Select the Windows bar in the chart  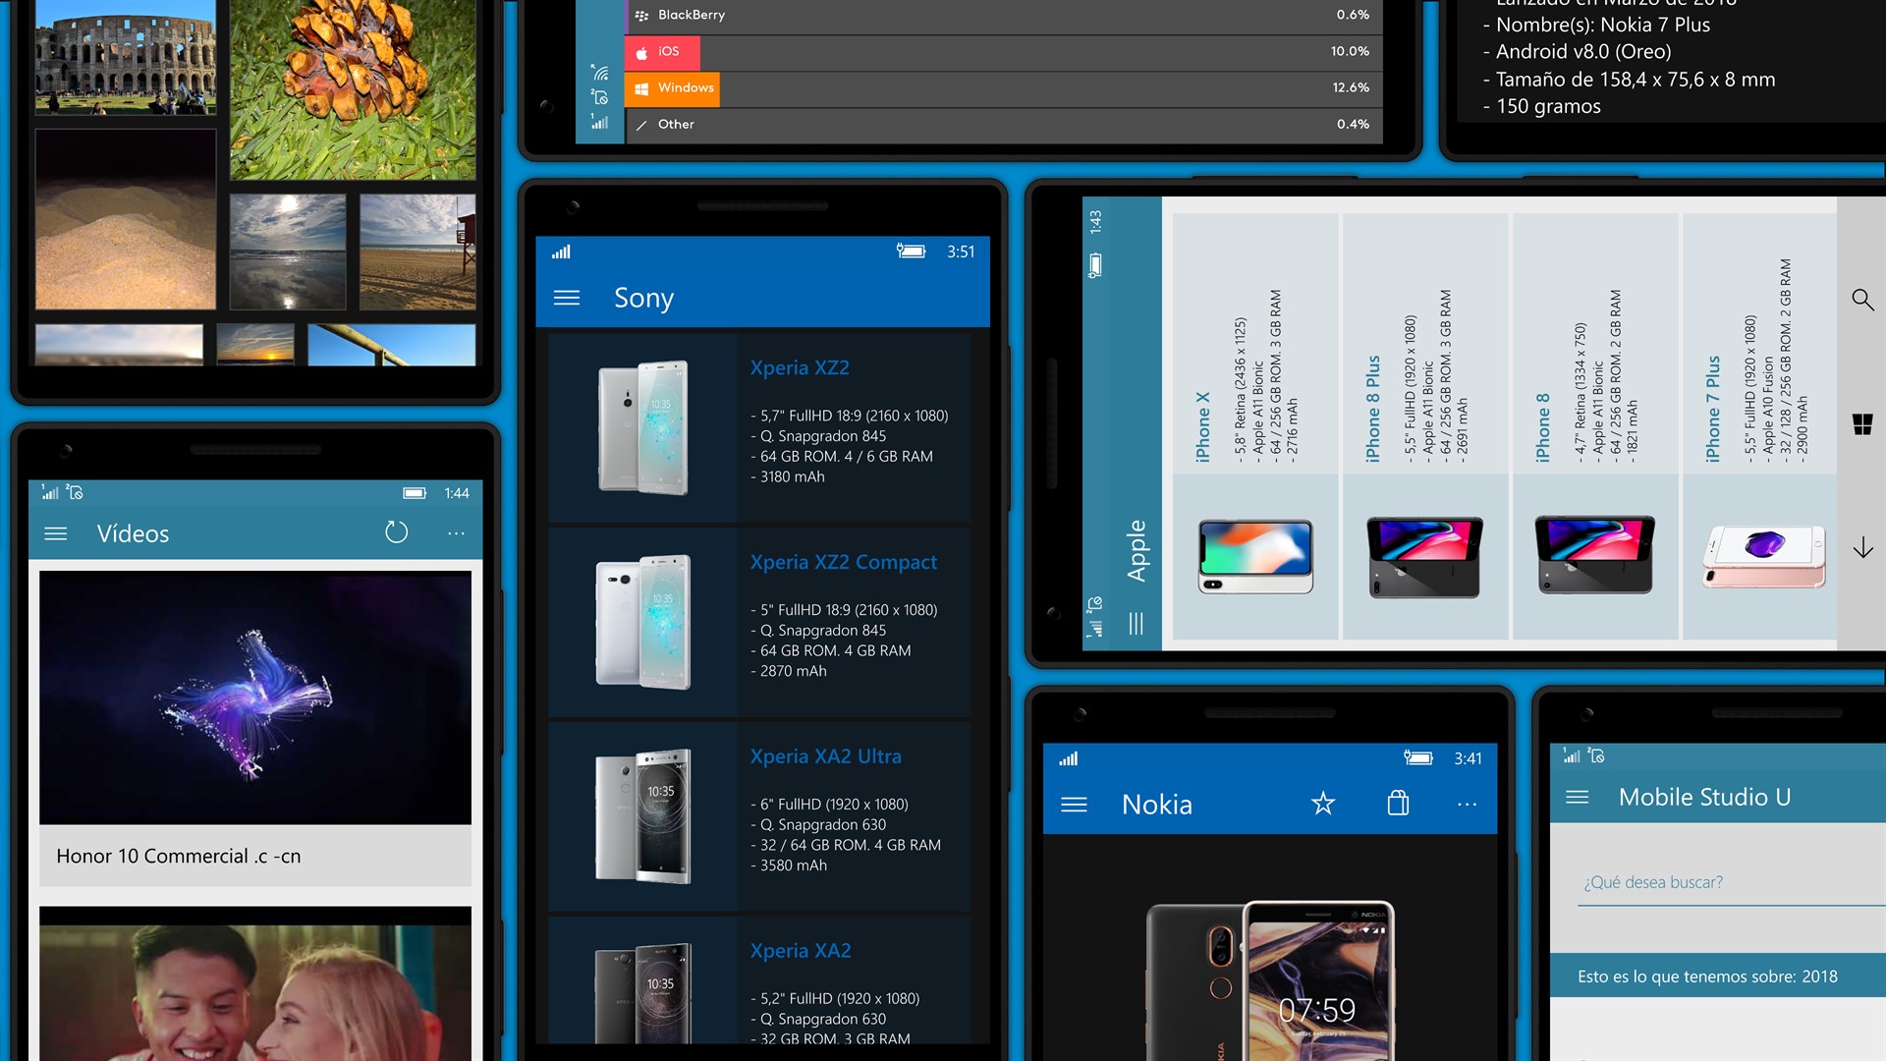click(672, 88)
